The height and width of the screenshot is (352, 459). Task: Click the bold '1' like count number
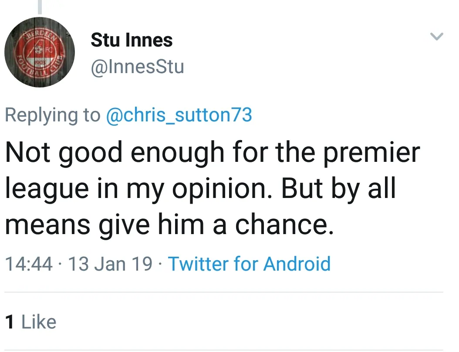coord(10,322)
